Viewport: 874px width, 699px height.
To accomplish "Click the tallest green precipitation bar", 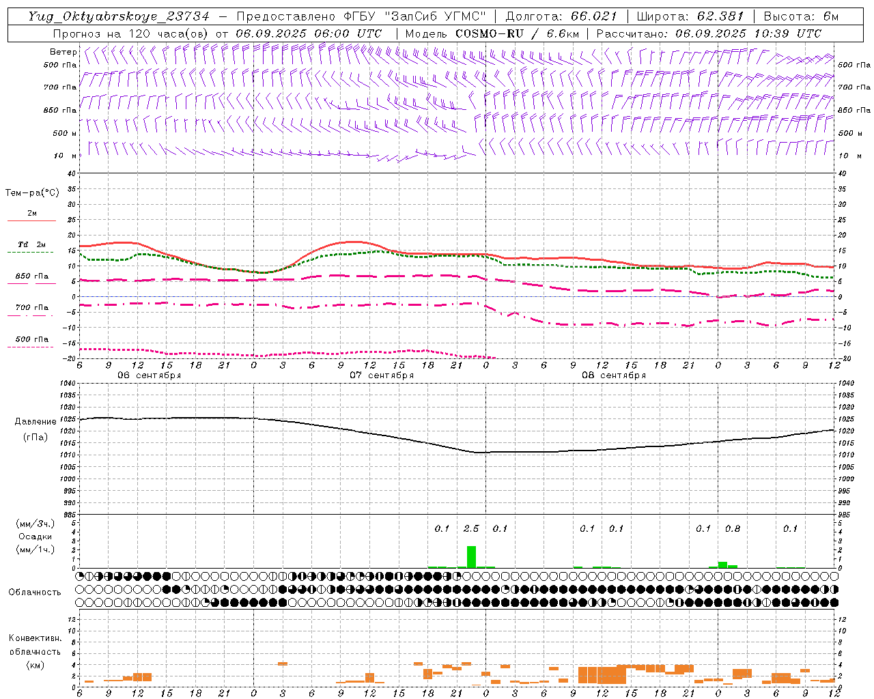I will 471,557.
